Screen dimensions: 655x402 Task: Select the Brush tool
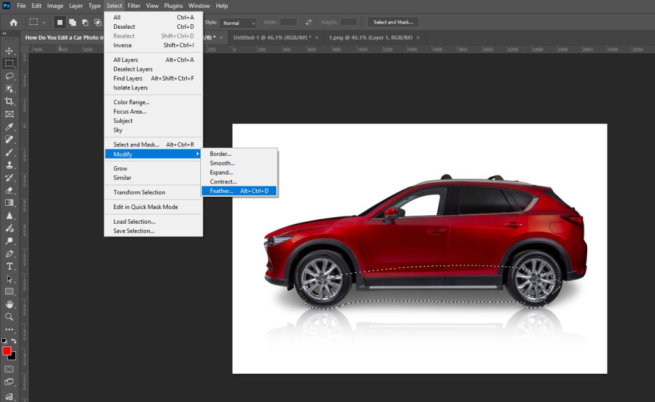pyautogui.click(x=10, y=152)
